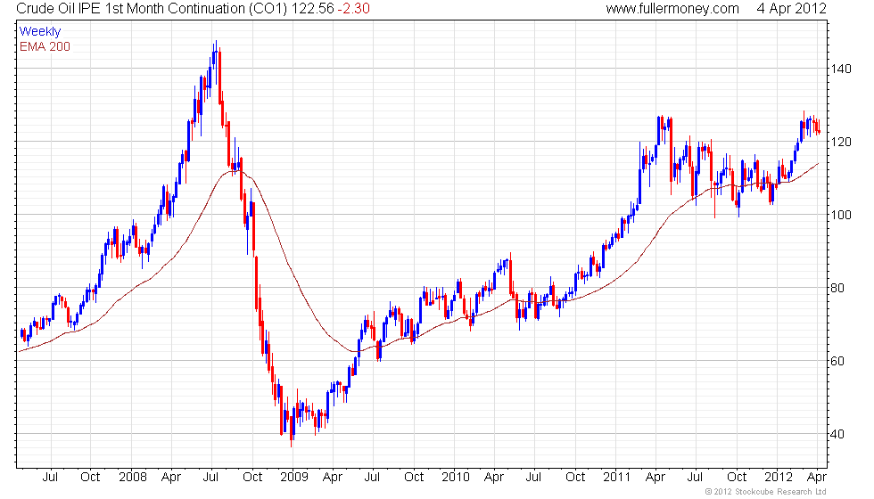874x499 pixels.
Task: Open the www.fullermoney.com text
Action: [672, 9]
